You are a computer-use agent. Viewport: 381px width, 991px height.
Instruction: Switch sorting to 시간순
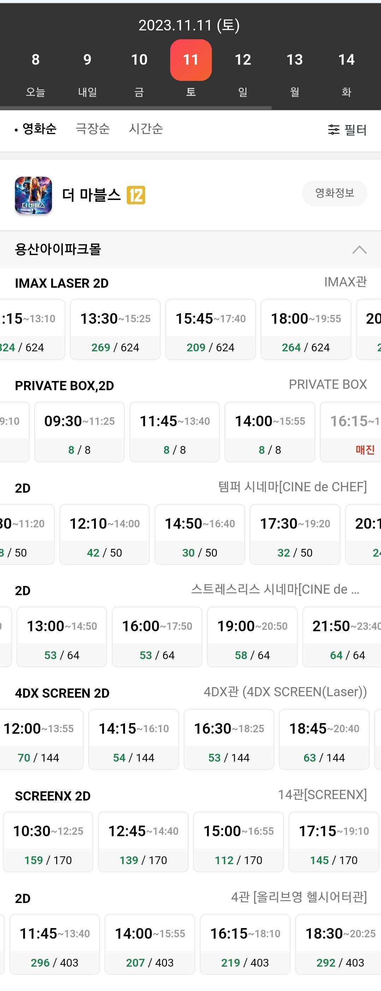click(146, 129)
